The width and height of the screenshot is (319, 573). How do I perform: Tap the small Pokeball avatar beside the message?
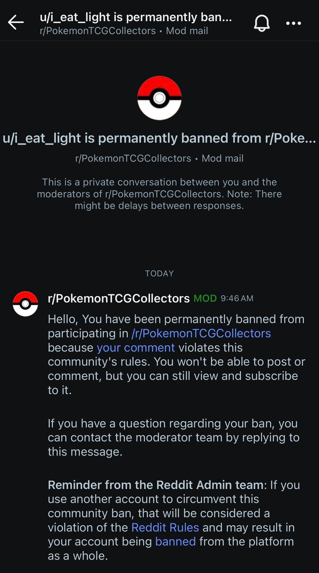[x=25, y=304]
